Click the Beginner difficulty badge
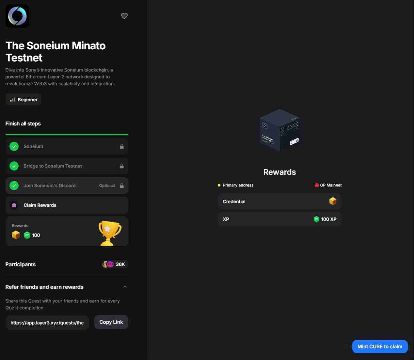Screen dimensions: 414x360 tap(24, 100)
